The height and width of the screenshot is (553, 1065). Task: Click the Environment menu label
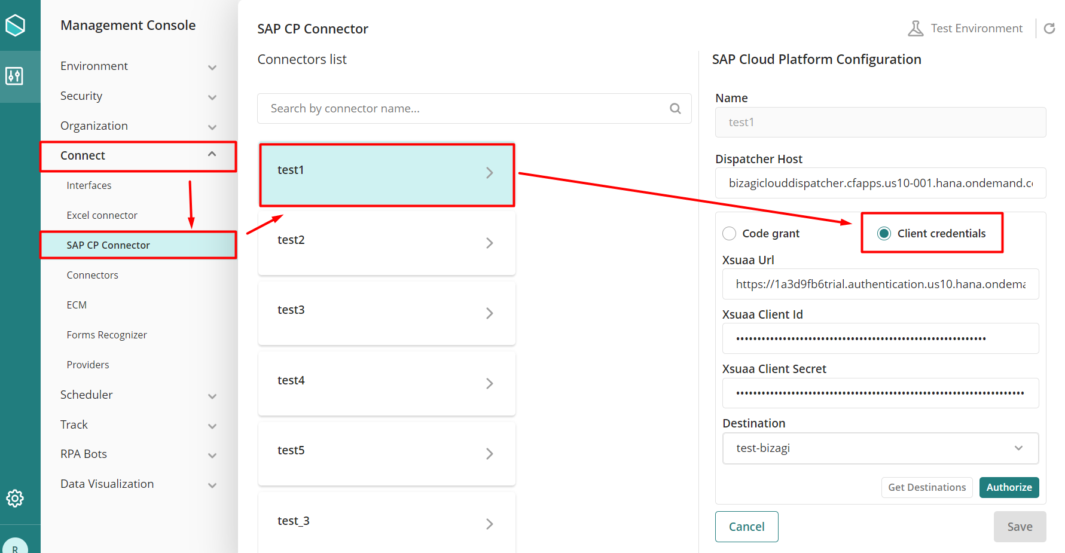point(94,66)
